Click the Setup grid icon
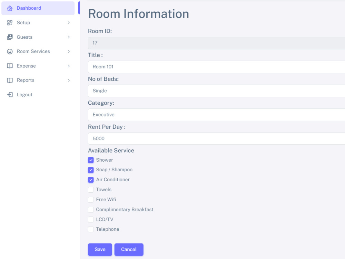The image size is (345, 259). point(10,23)
